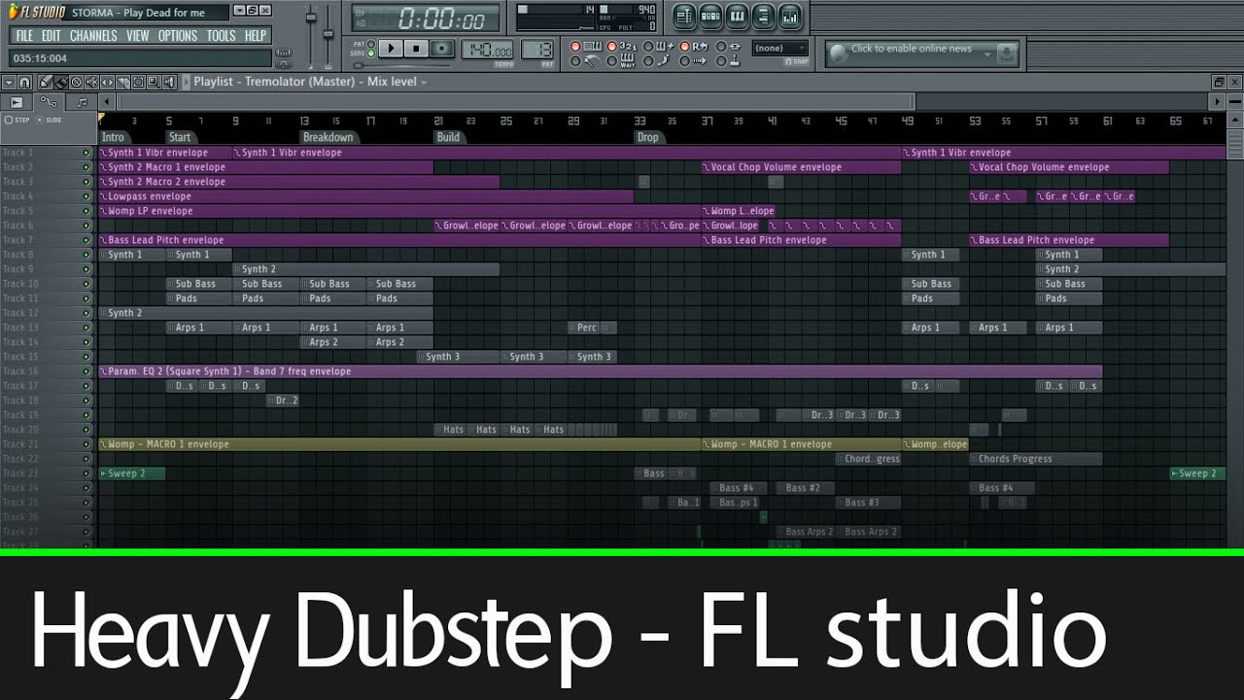This screenshot has width=1244, height=700.
Task: Click the Stop button in transport
Action: click(x=416, y=48)
